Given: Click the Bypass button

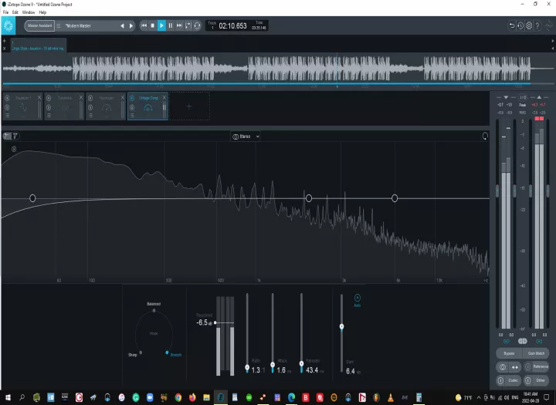Looking at the screenshot, I should [x=509, y=353].
